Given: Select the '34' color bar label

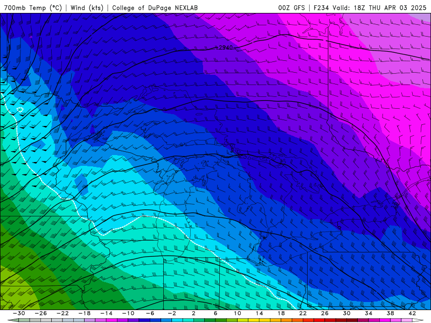Looking at the screenshot, I should coord(369,313).
